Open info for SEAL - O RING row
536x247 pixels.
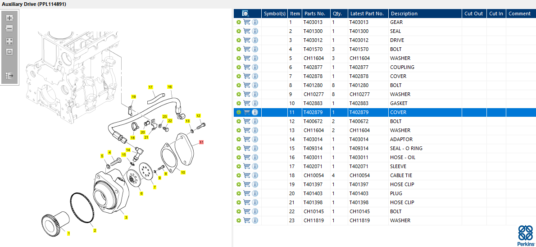coord(255,148)
